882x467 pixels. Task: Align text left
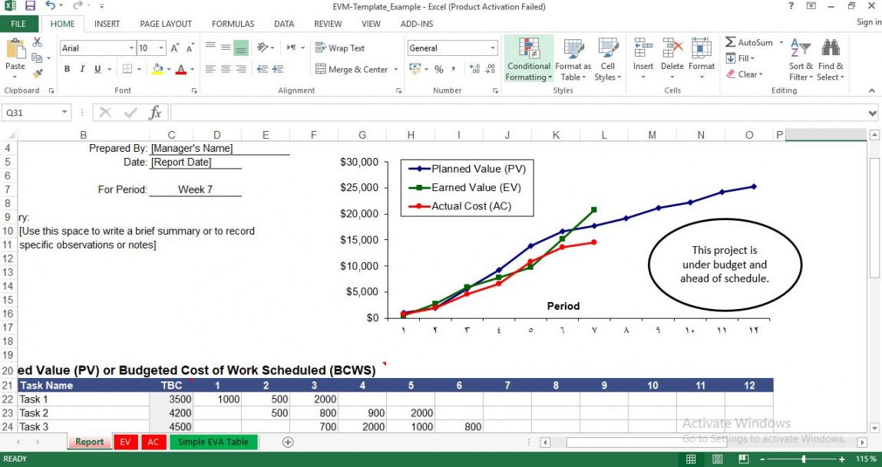pos(210,69)
